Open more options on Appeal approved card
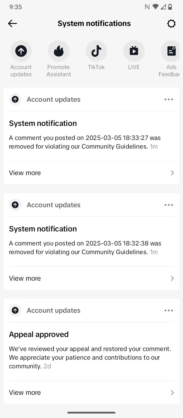 click(169, 310)
